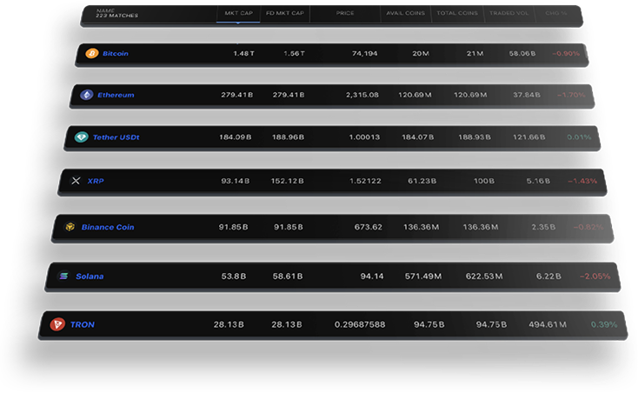Click the Tether USDt gem icon
Viewport: 638px width, 393px height.
82,137
